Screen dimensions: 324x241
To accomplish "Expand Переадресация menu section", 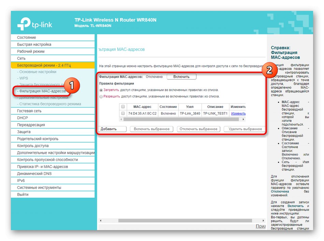I will [x=53, y=125].
